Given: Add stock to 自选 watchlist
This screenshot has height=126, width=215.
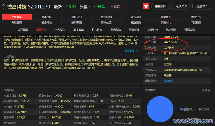Looking at the screenshot, I should [x=115, y=6].
